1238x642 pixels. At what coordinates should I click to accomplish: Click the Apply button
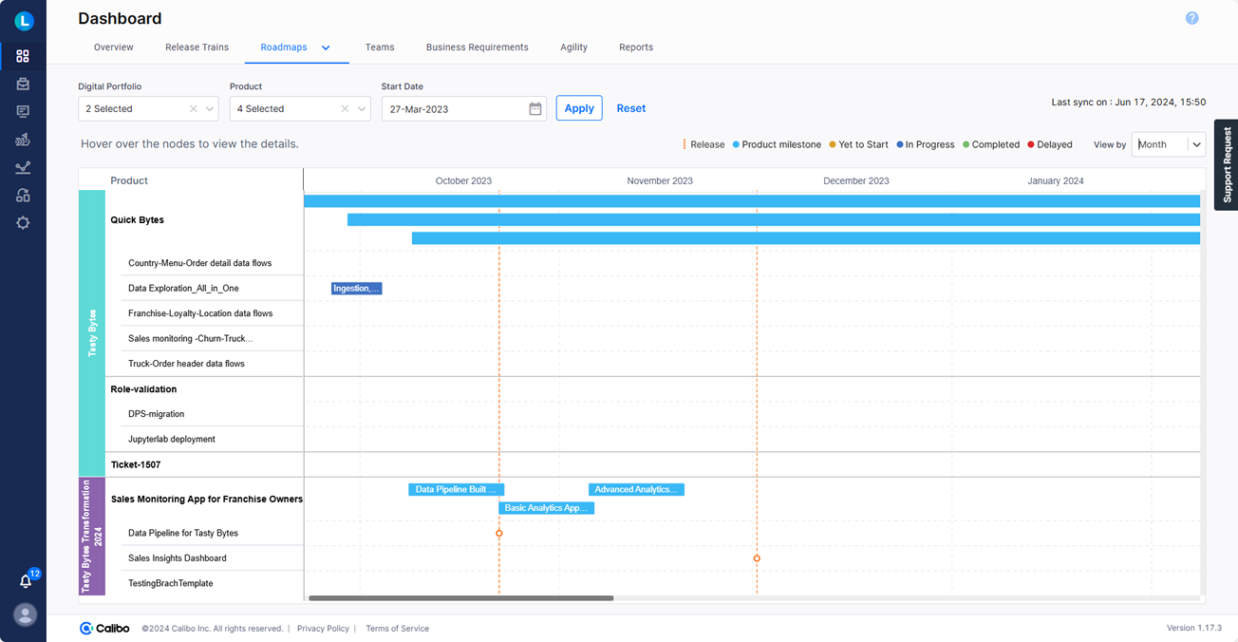pyautogui.click(x=579, y=107)
